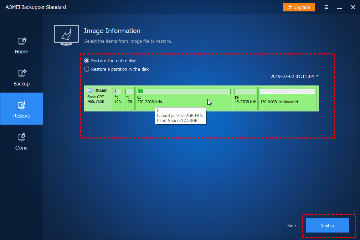Click the 465.76GB disk size text

[x=96, y=101]
